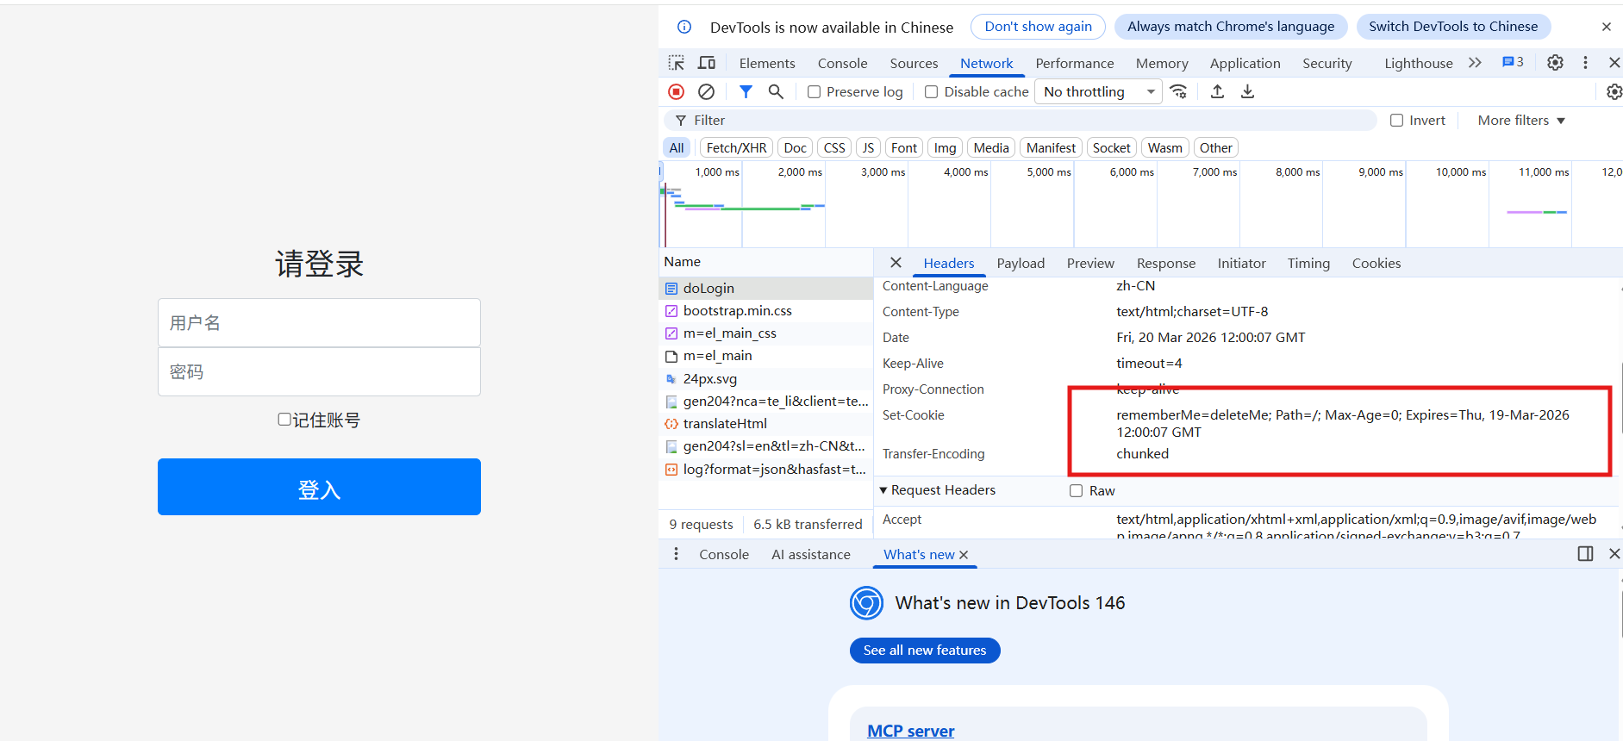This screenshot has height=741, width=1623.
Task: Select the doLogin request
Action: (x=766, y=289)
